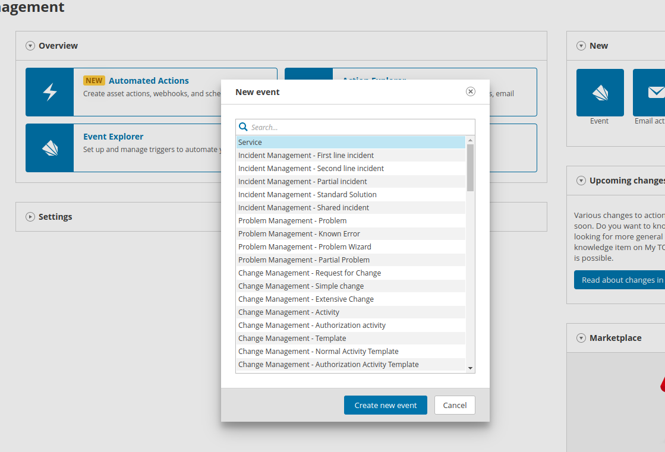Screen dimensions: 665x452
Task: Collapse the Overview section
Action: pos(29,45)
